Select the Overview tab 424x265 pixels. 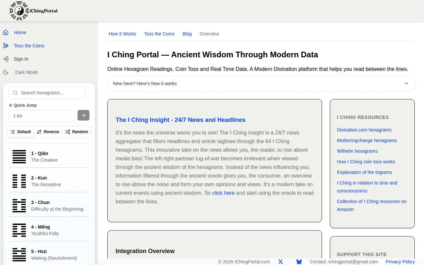(209, 34)
